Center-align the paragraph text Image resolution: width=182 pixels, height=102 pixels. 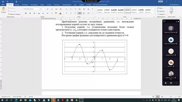pos(71,13)
